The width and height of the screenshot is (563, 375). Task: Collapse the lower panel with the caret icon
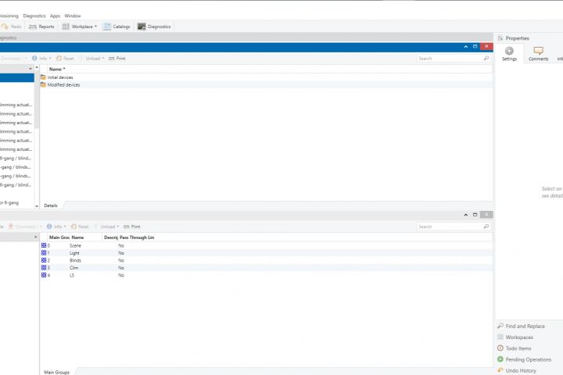click(x=466, y=215)
